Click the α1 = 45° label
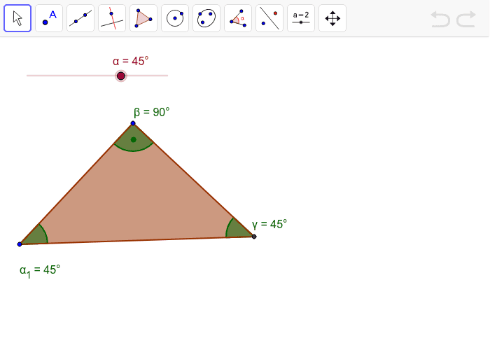The image size is (490, 350). (x=40, y=271)
